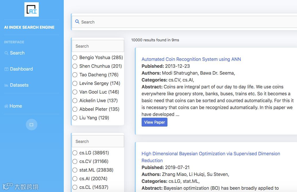Click the magnifier icon beside Search in sidebar

click(x=6, y=53)
